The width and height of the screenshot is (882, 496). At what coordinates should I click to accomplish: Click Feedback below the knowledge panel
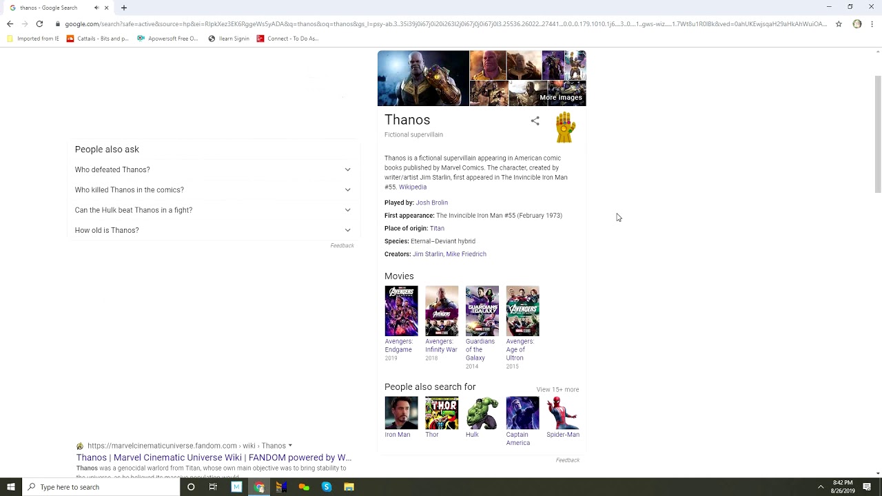pyautogui.click(x=568, y=460)
